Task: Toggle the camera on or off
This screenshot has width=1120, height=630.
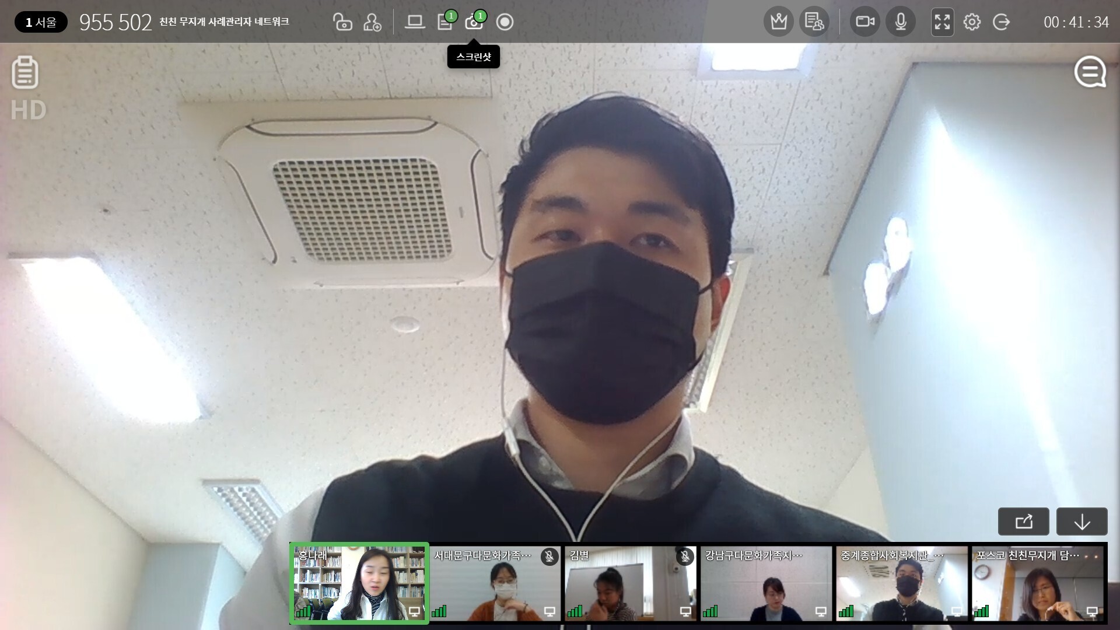Action: [865, 22]
